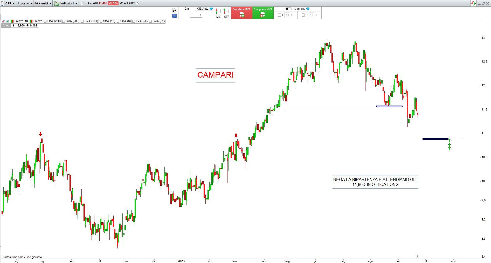
Task: Click the Qtà quantity input field
Action: click(x=196, y=15)
